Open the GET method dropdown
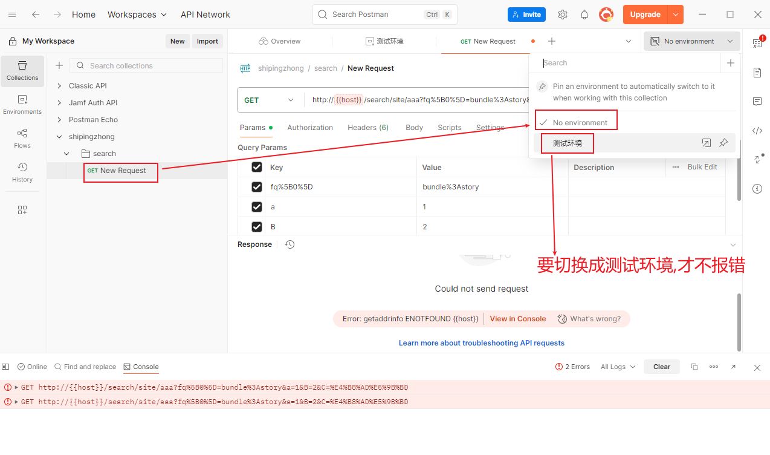The height and width of the screenshot is (455, 770). click(270, 100)
